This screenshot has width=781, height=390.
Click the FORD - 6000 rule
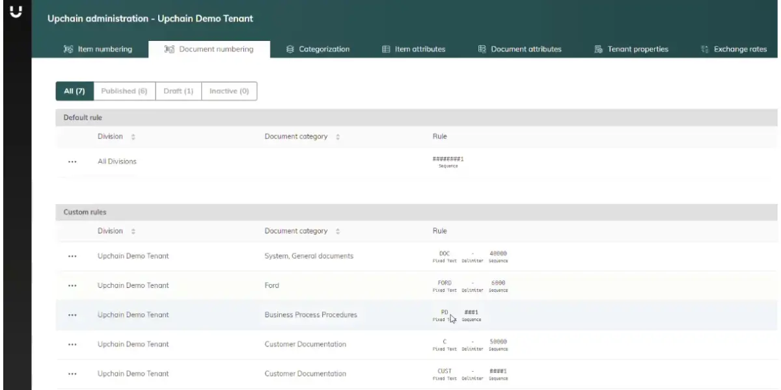(470, 286)
